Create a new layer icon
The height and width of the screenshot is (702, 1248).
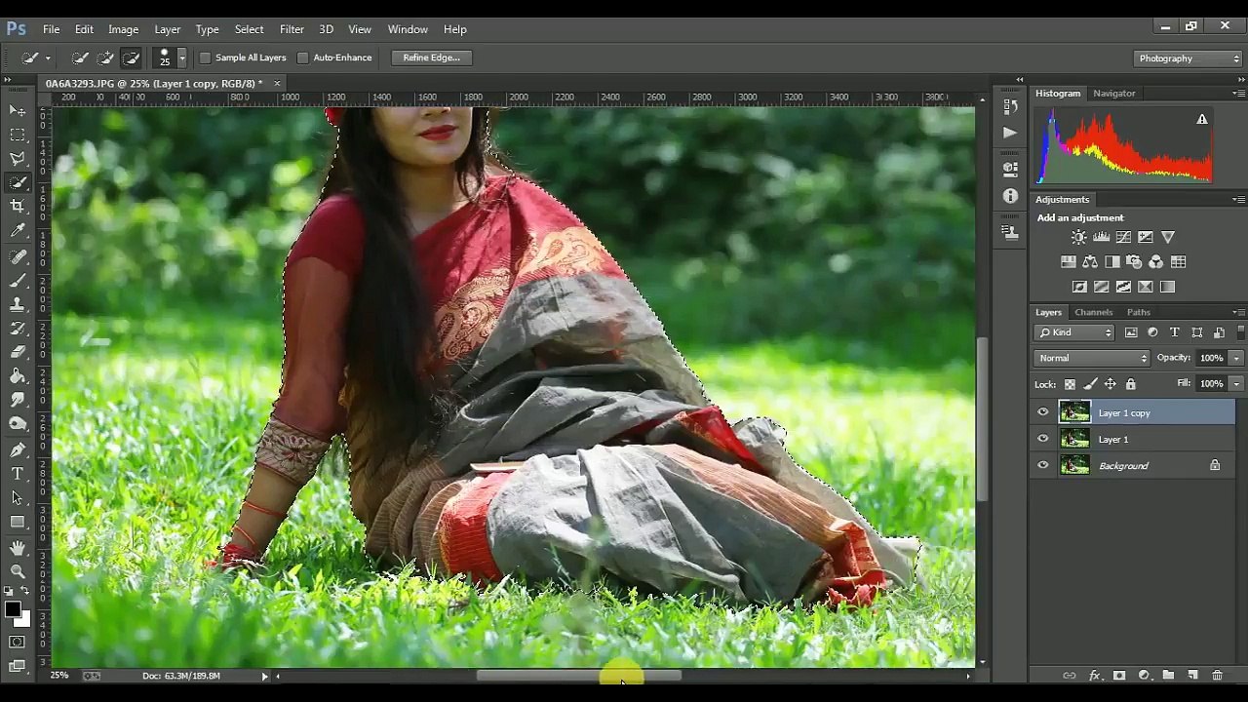point(1192,675)
